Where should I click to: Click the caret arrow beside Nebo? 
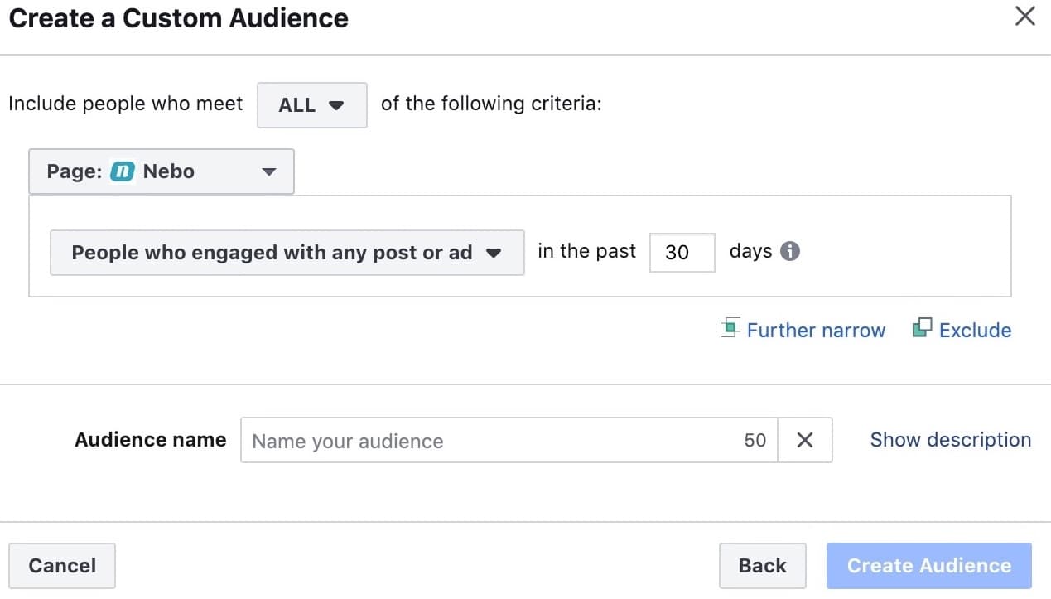(268, 172)
